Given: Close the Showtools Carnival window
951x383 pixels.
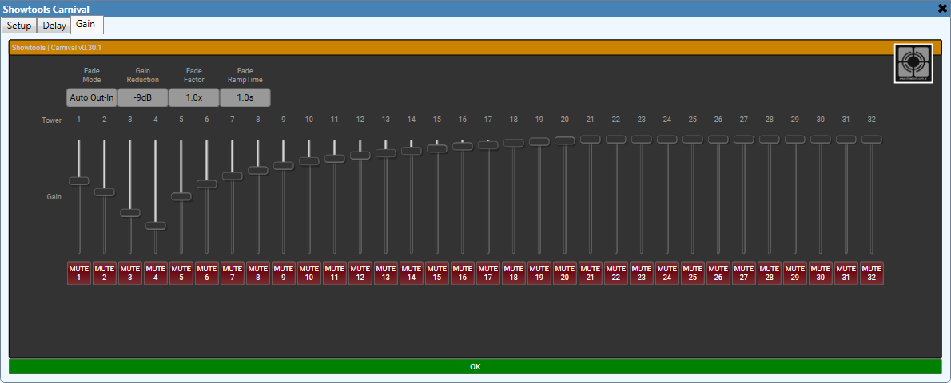Looking at the screenshot, I should pyautogui.click(x=942, y=8).
